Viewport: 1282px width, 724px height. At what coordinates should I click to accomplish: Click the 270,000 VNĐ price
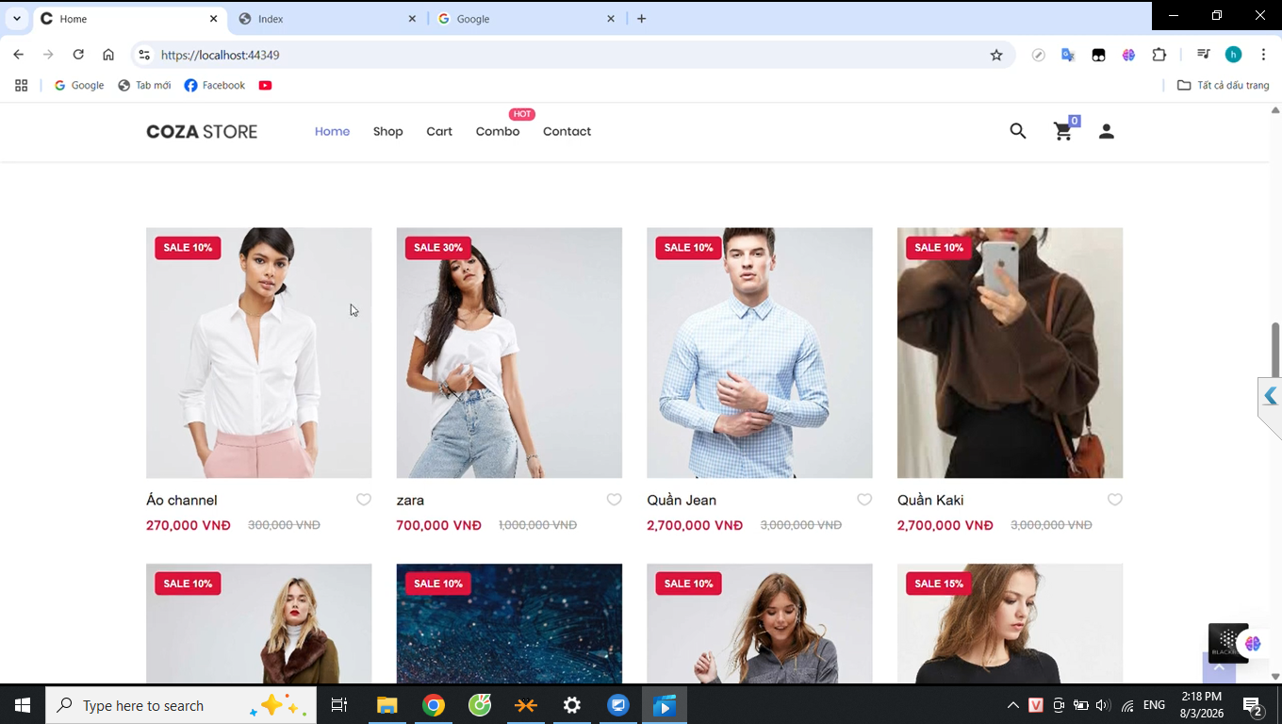pos(189,525)
